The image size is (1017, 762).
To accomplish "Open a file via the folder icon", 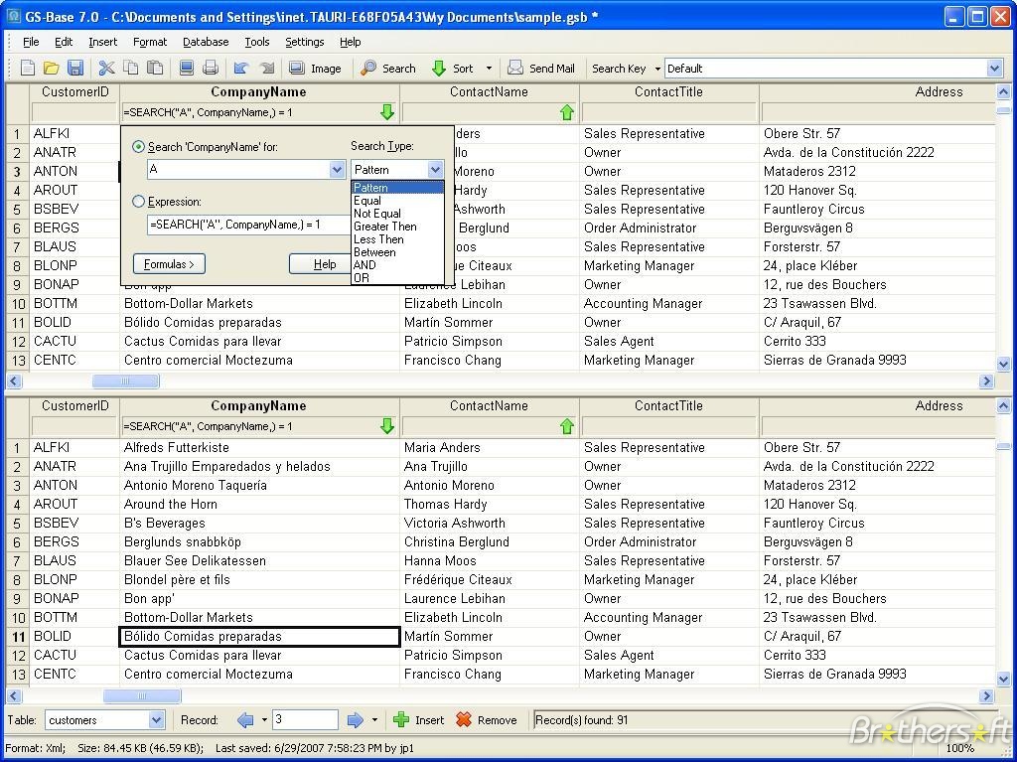I will (52, 69).
